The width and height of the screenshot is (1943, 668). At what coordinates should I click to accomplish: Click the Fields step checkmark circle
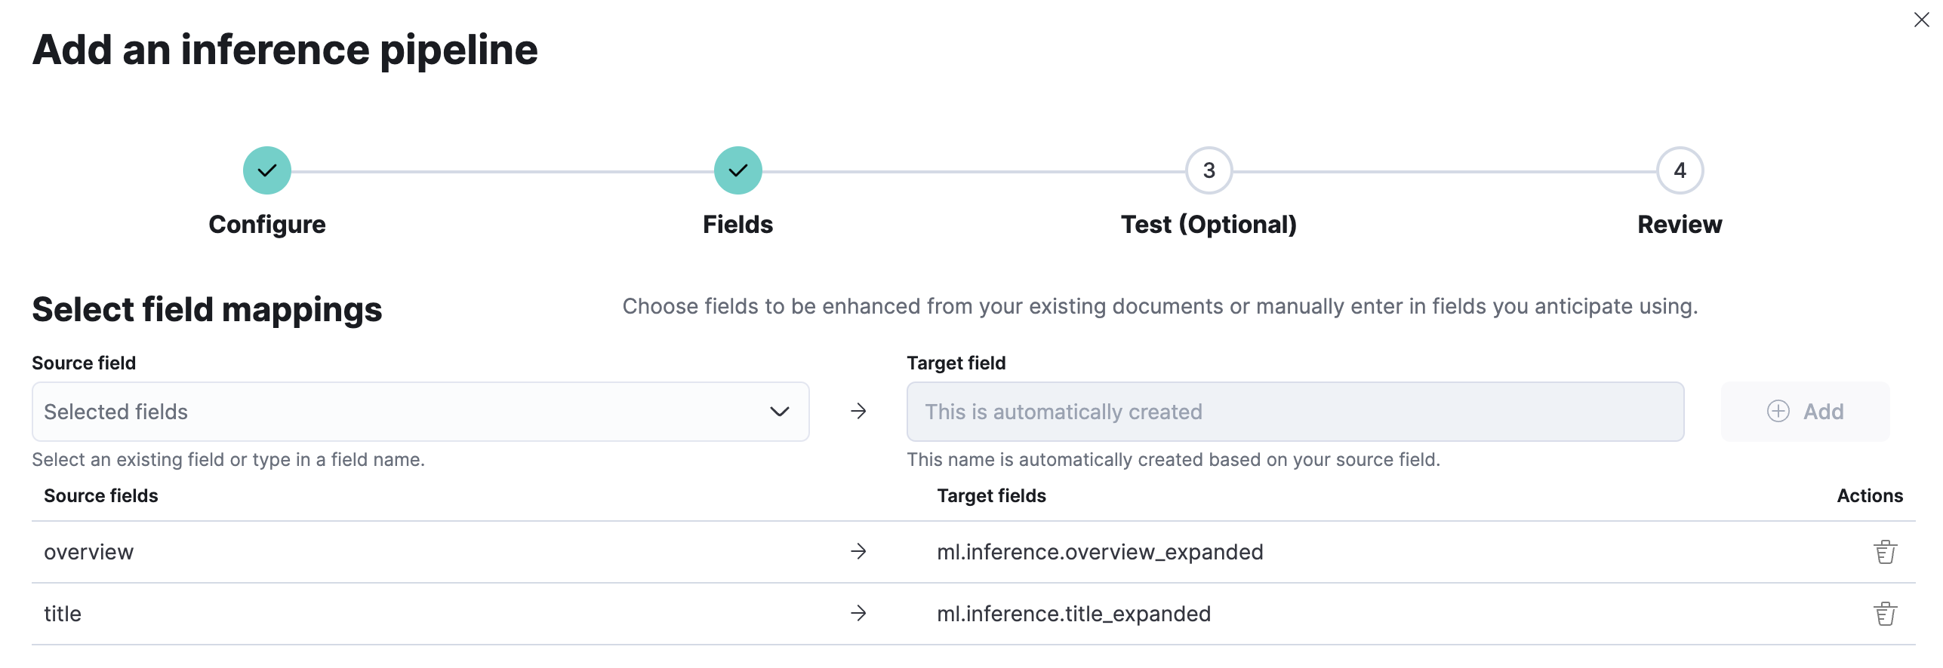click(x=737, y=170)
